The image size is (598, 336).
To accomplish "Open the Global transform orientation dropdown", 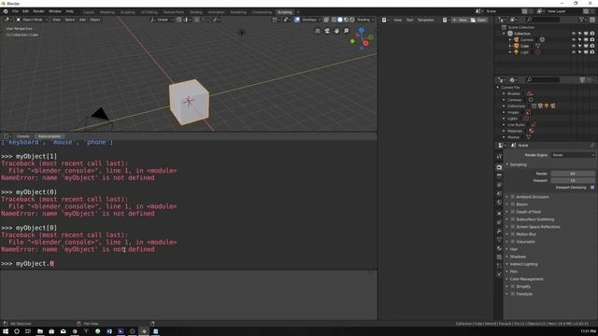I will 162,20.
